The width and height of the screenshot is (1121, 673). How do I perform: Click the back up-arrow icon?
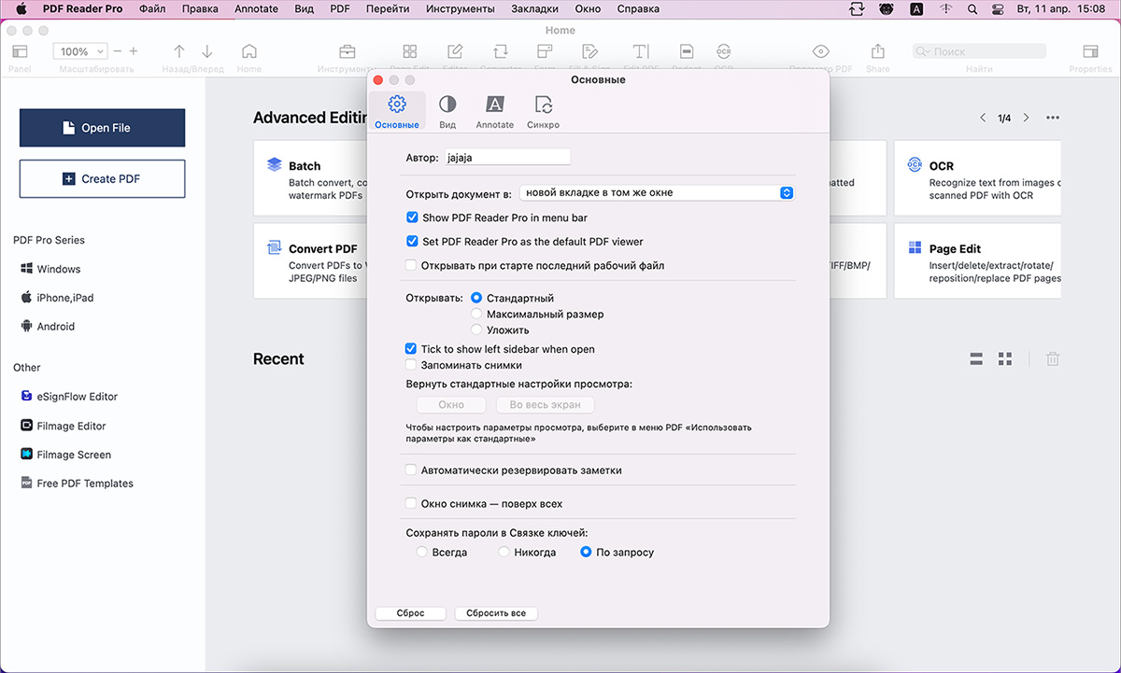tap(179, 51)
